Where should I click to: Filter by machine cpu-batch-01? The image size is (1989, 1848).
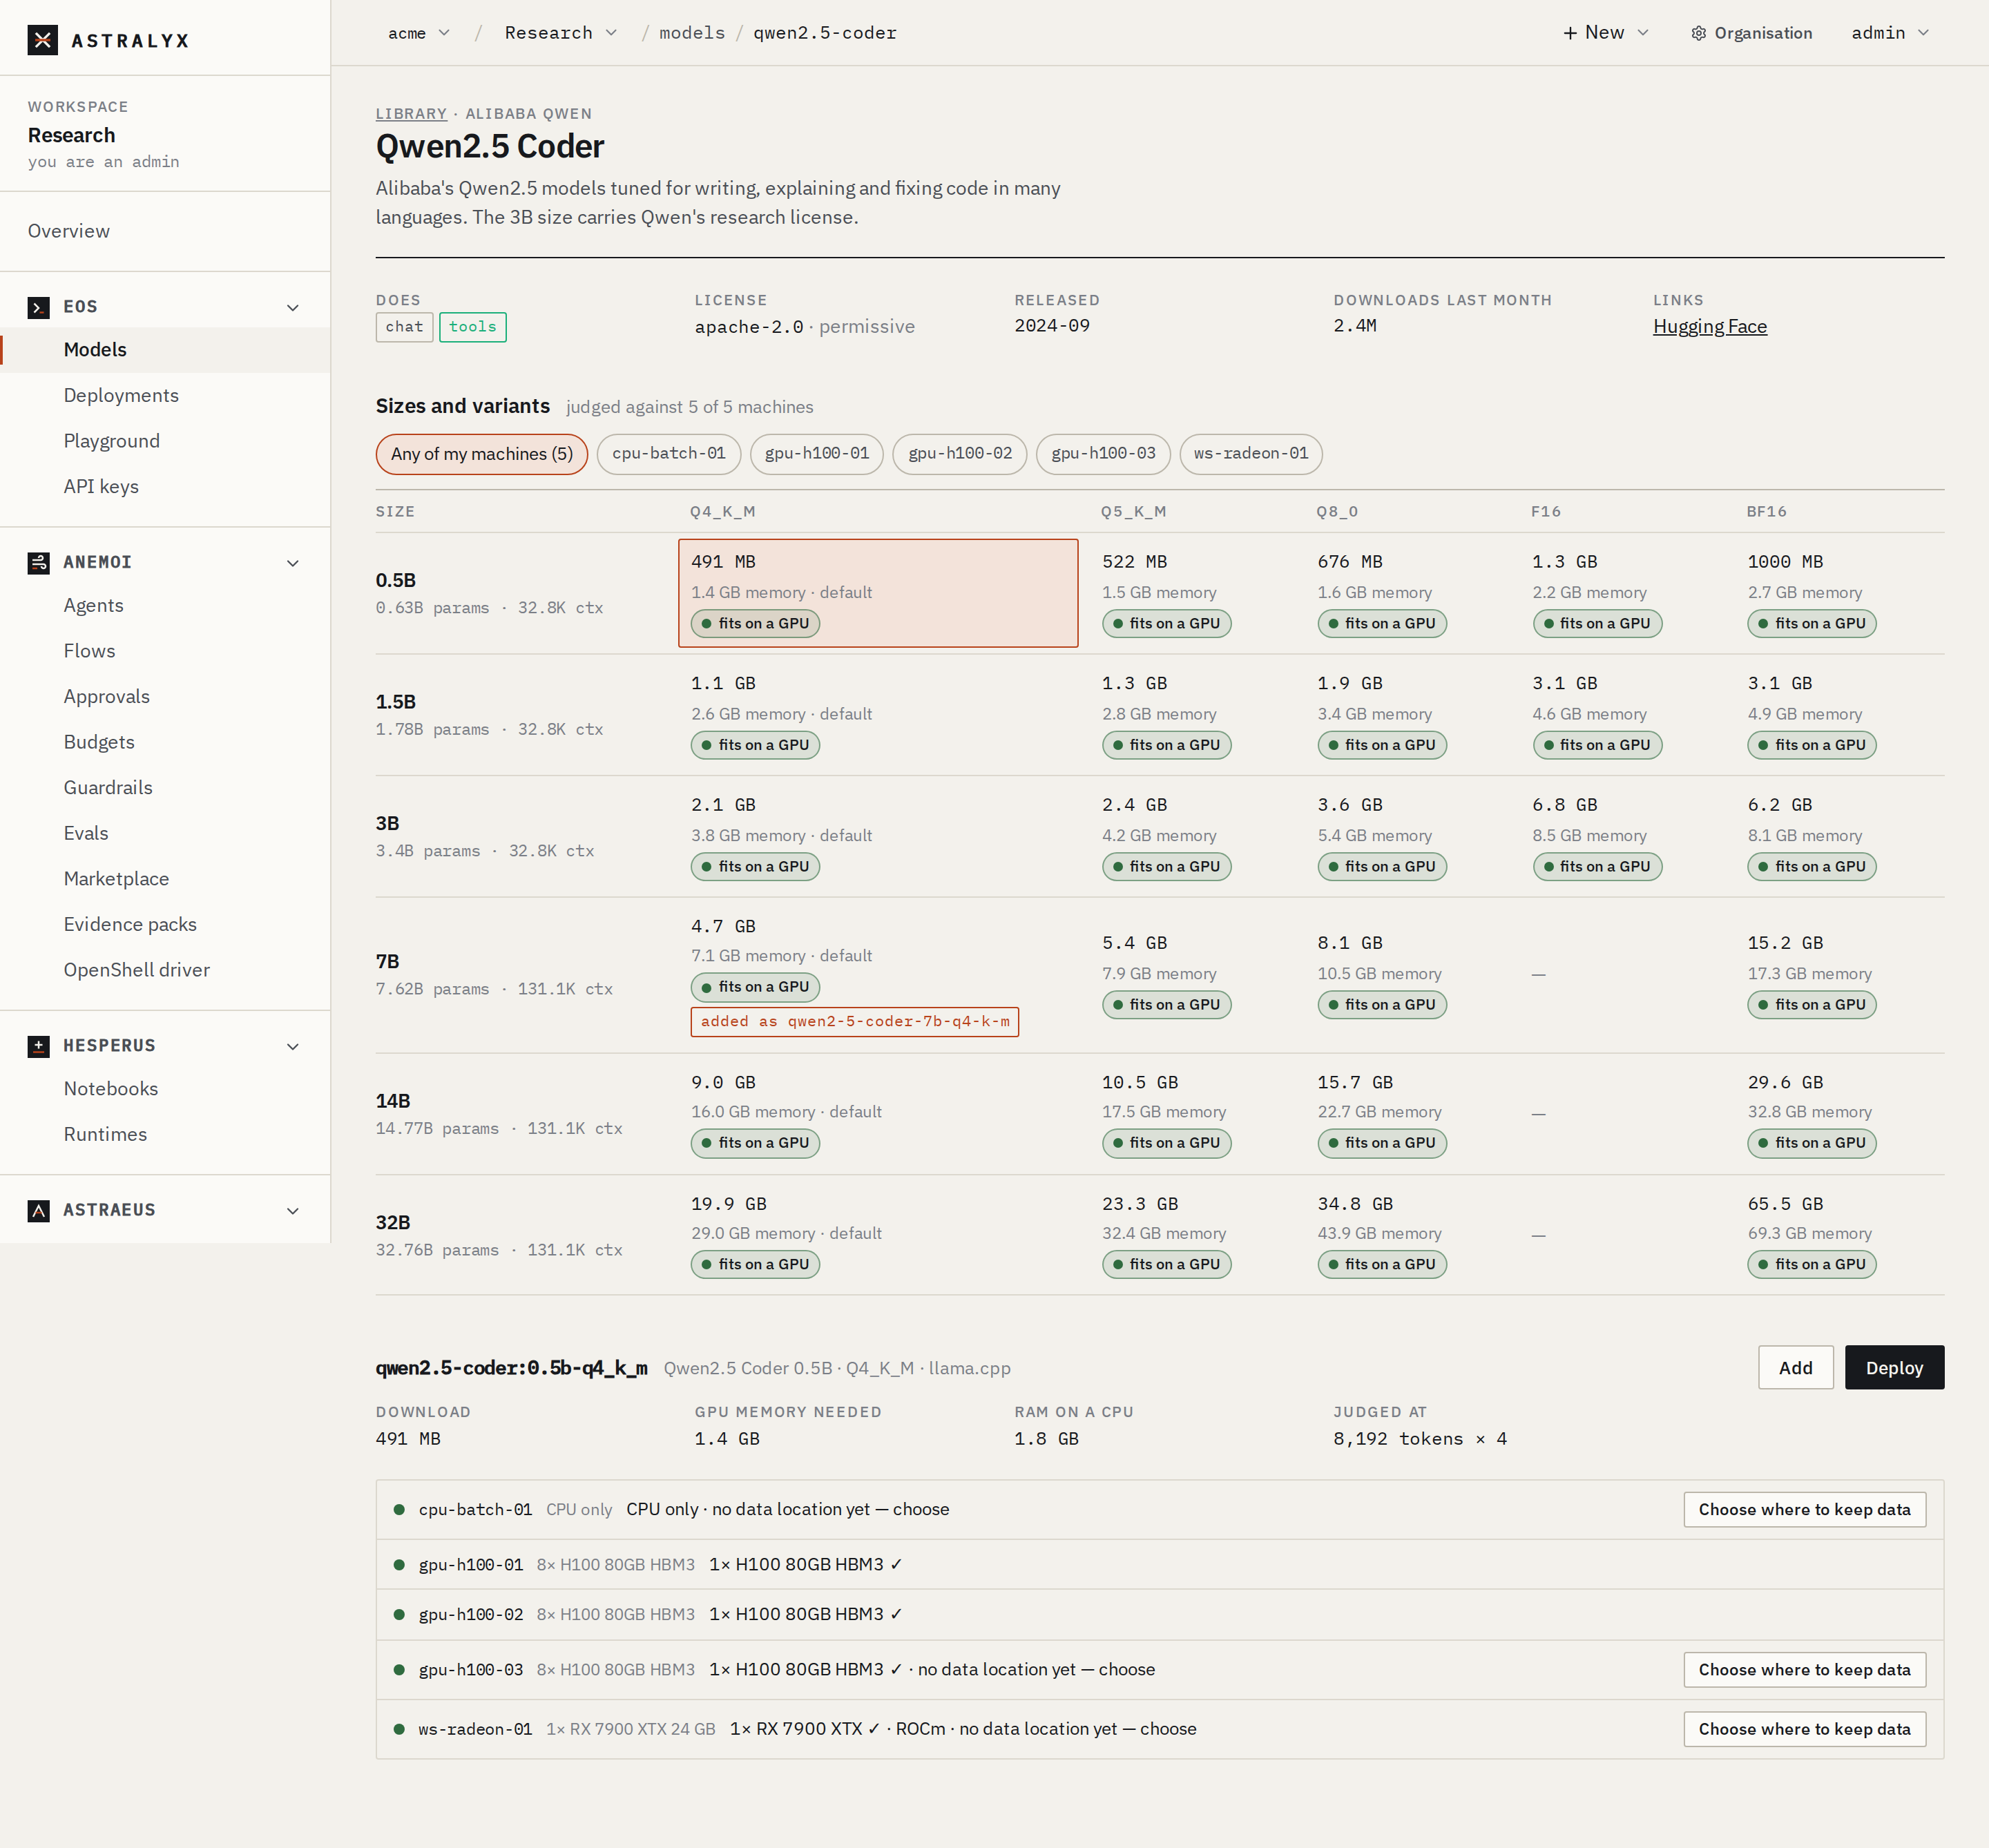pyautogui.click(x=669, y=454)
